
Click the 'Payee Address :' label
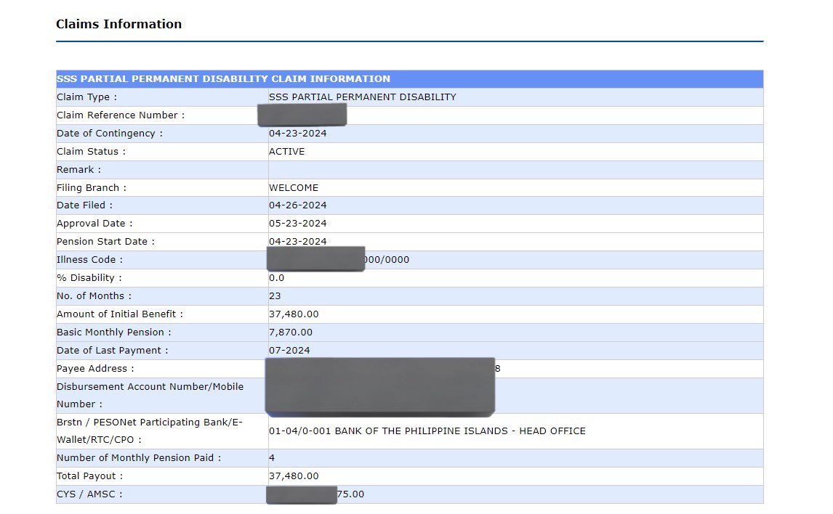click(96, 369)
